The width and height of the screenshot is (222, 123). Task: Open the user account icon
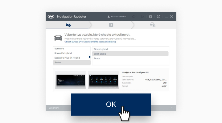coord(109,17)
